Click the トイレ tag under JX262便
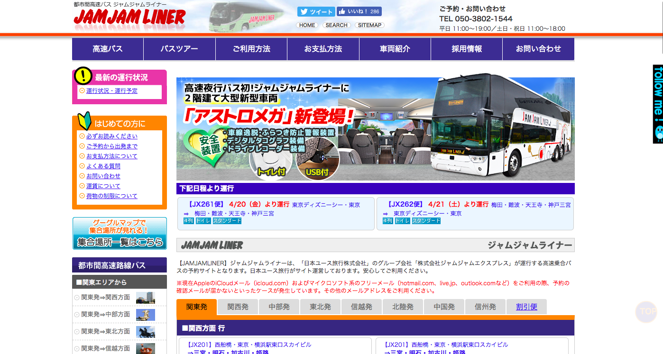This screenshot has width=663, height=354. tap(402, 221)
